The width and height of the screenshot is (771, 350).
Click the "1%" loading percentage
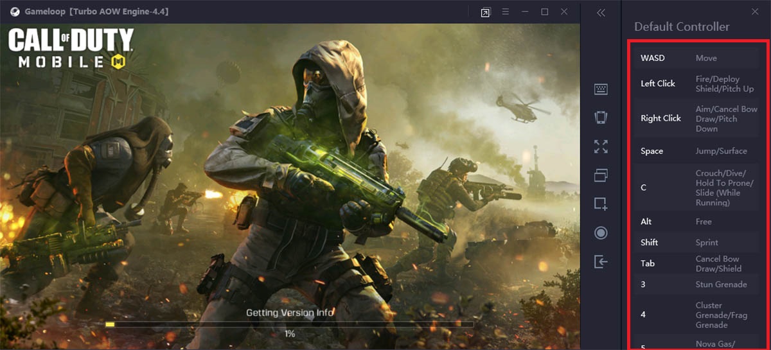(x=290, y=334)
